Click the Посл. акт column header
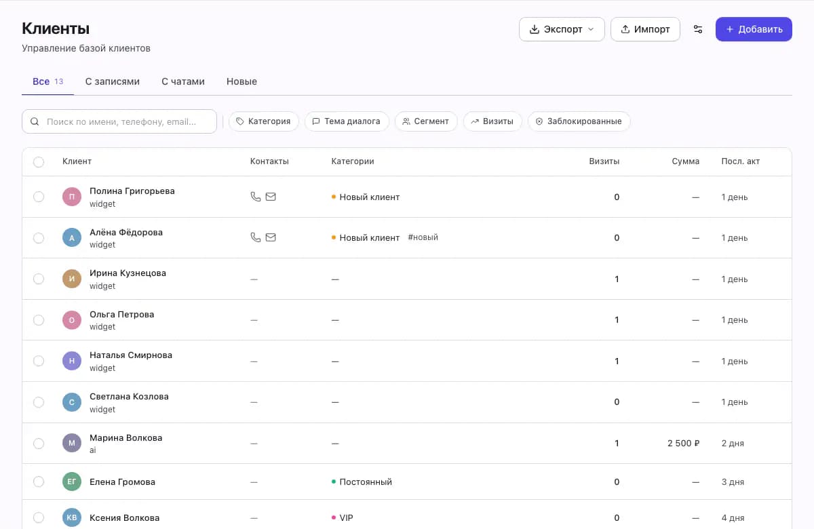Viewport: 814px width, 529px height. tap(741, 161)
